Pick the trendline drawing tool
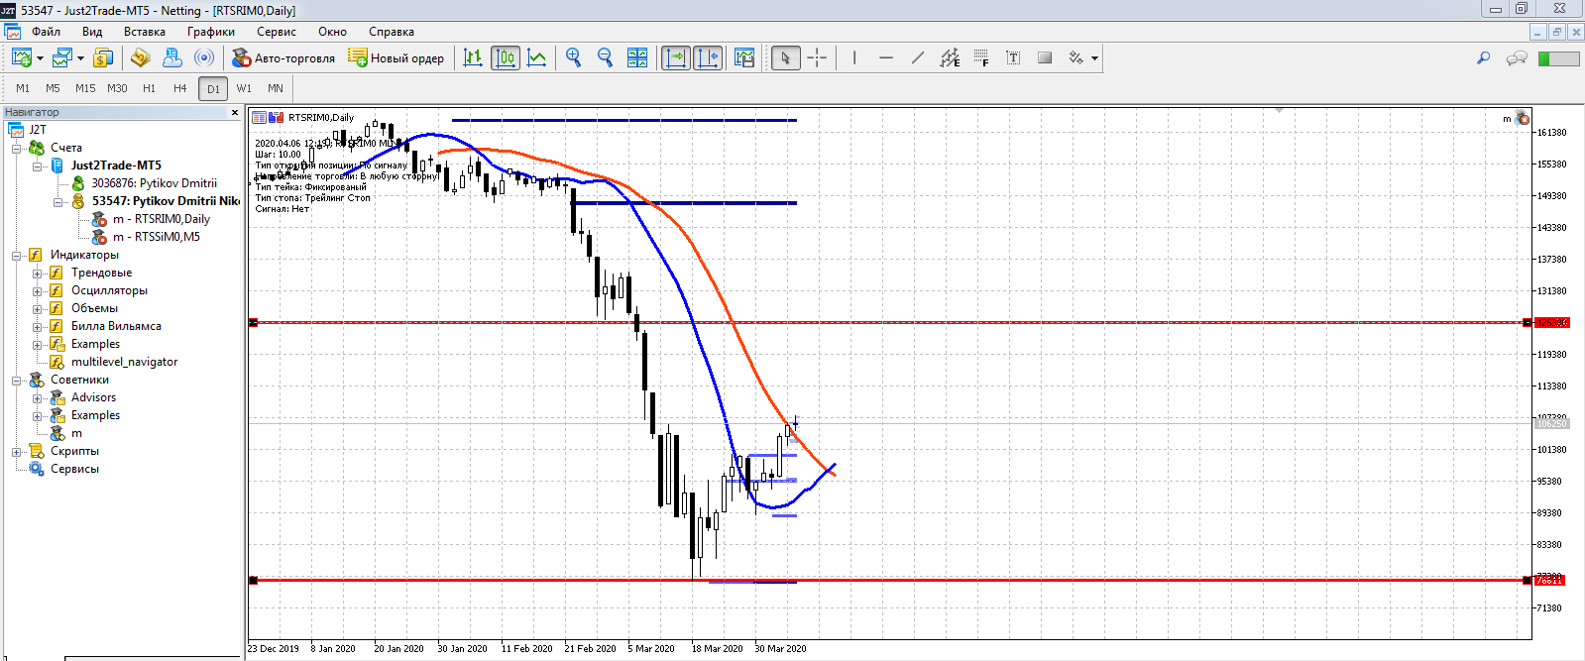 point(918,57)
